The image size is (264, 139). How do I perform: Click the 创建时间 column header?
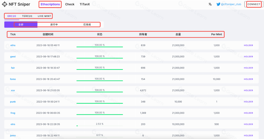tap(48, 34)
